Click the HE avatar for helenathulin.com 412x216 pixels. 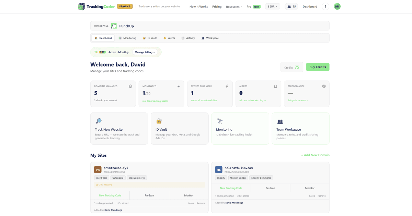(x=219, y=170)
